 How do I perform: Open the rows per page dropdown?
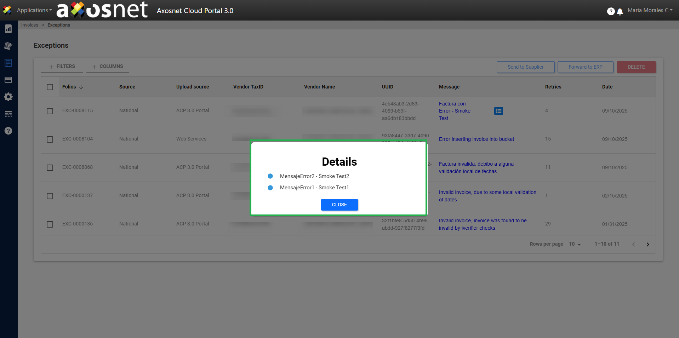[x=575, y=244]
